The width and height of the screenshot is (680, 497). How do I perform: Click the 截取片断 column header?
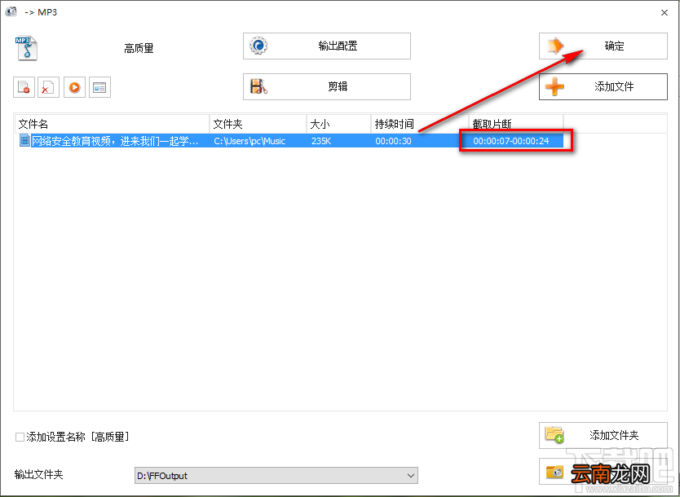coord(516,125)
